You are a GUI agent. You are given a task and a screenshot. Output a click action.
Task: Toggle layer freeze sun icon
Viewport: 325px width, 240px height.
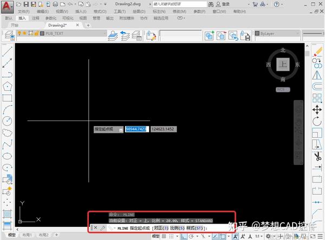tap(24, 33)
